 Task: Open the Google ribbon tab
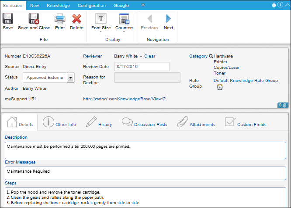pos(121,6)
